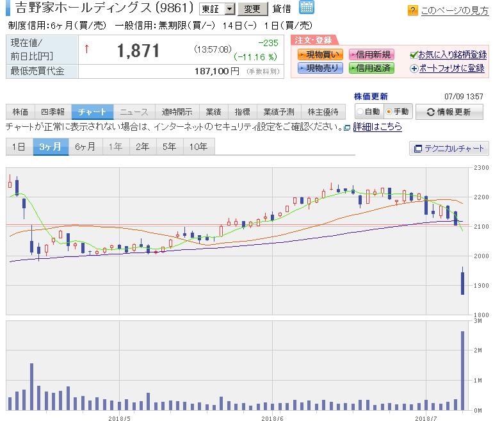493x421 pixels.
Task: Click 現物売り order button
Action: pyautogui.click(x=320, y=68)
